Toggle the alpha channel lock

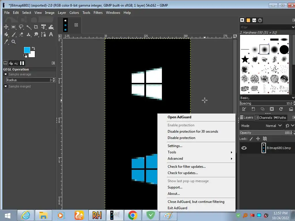pos(265,139)
